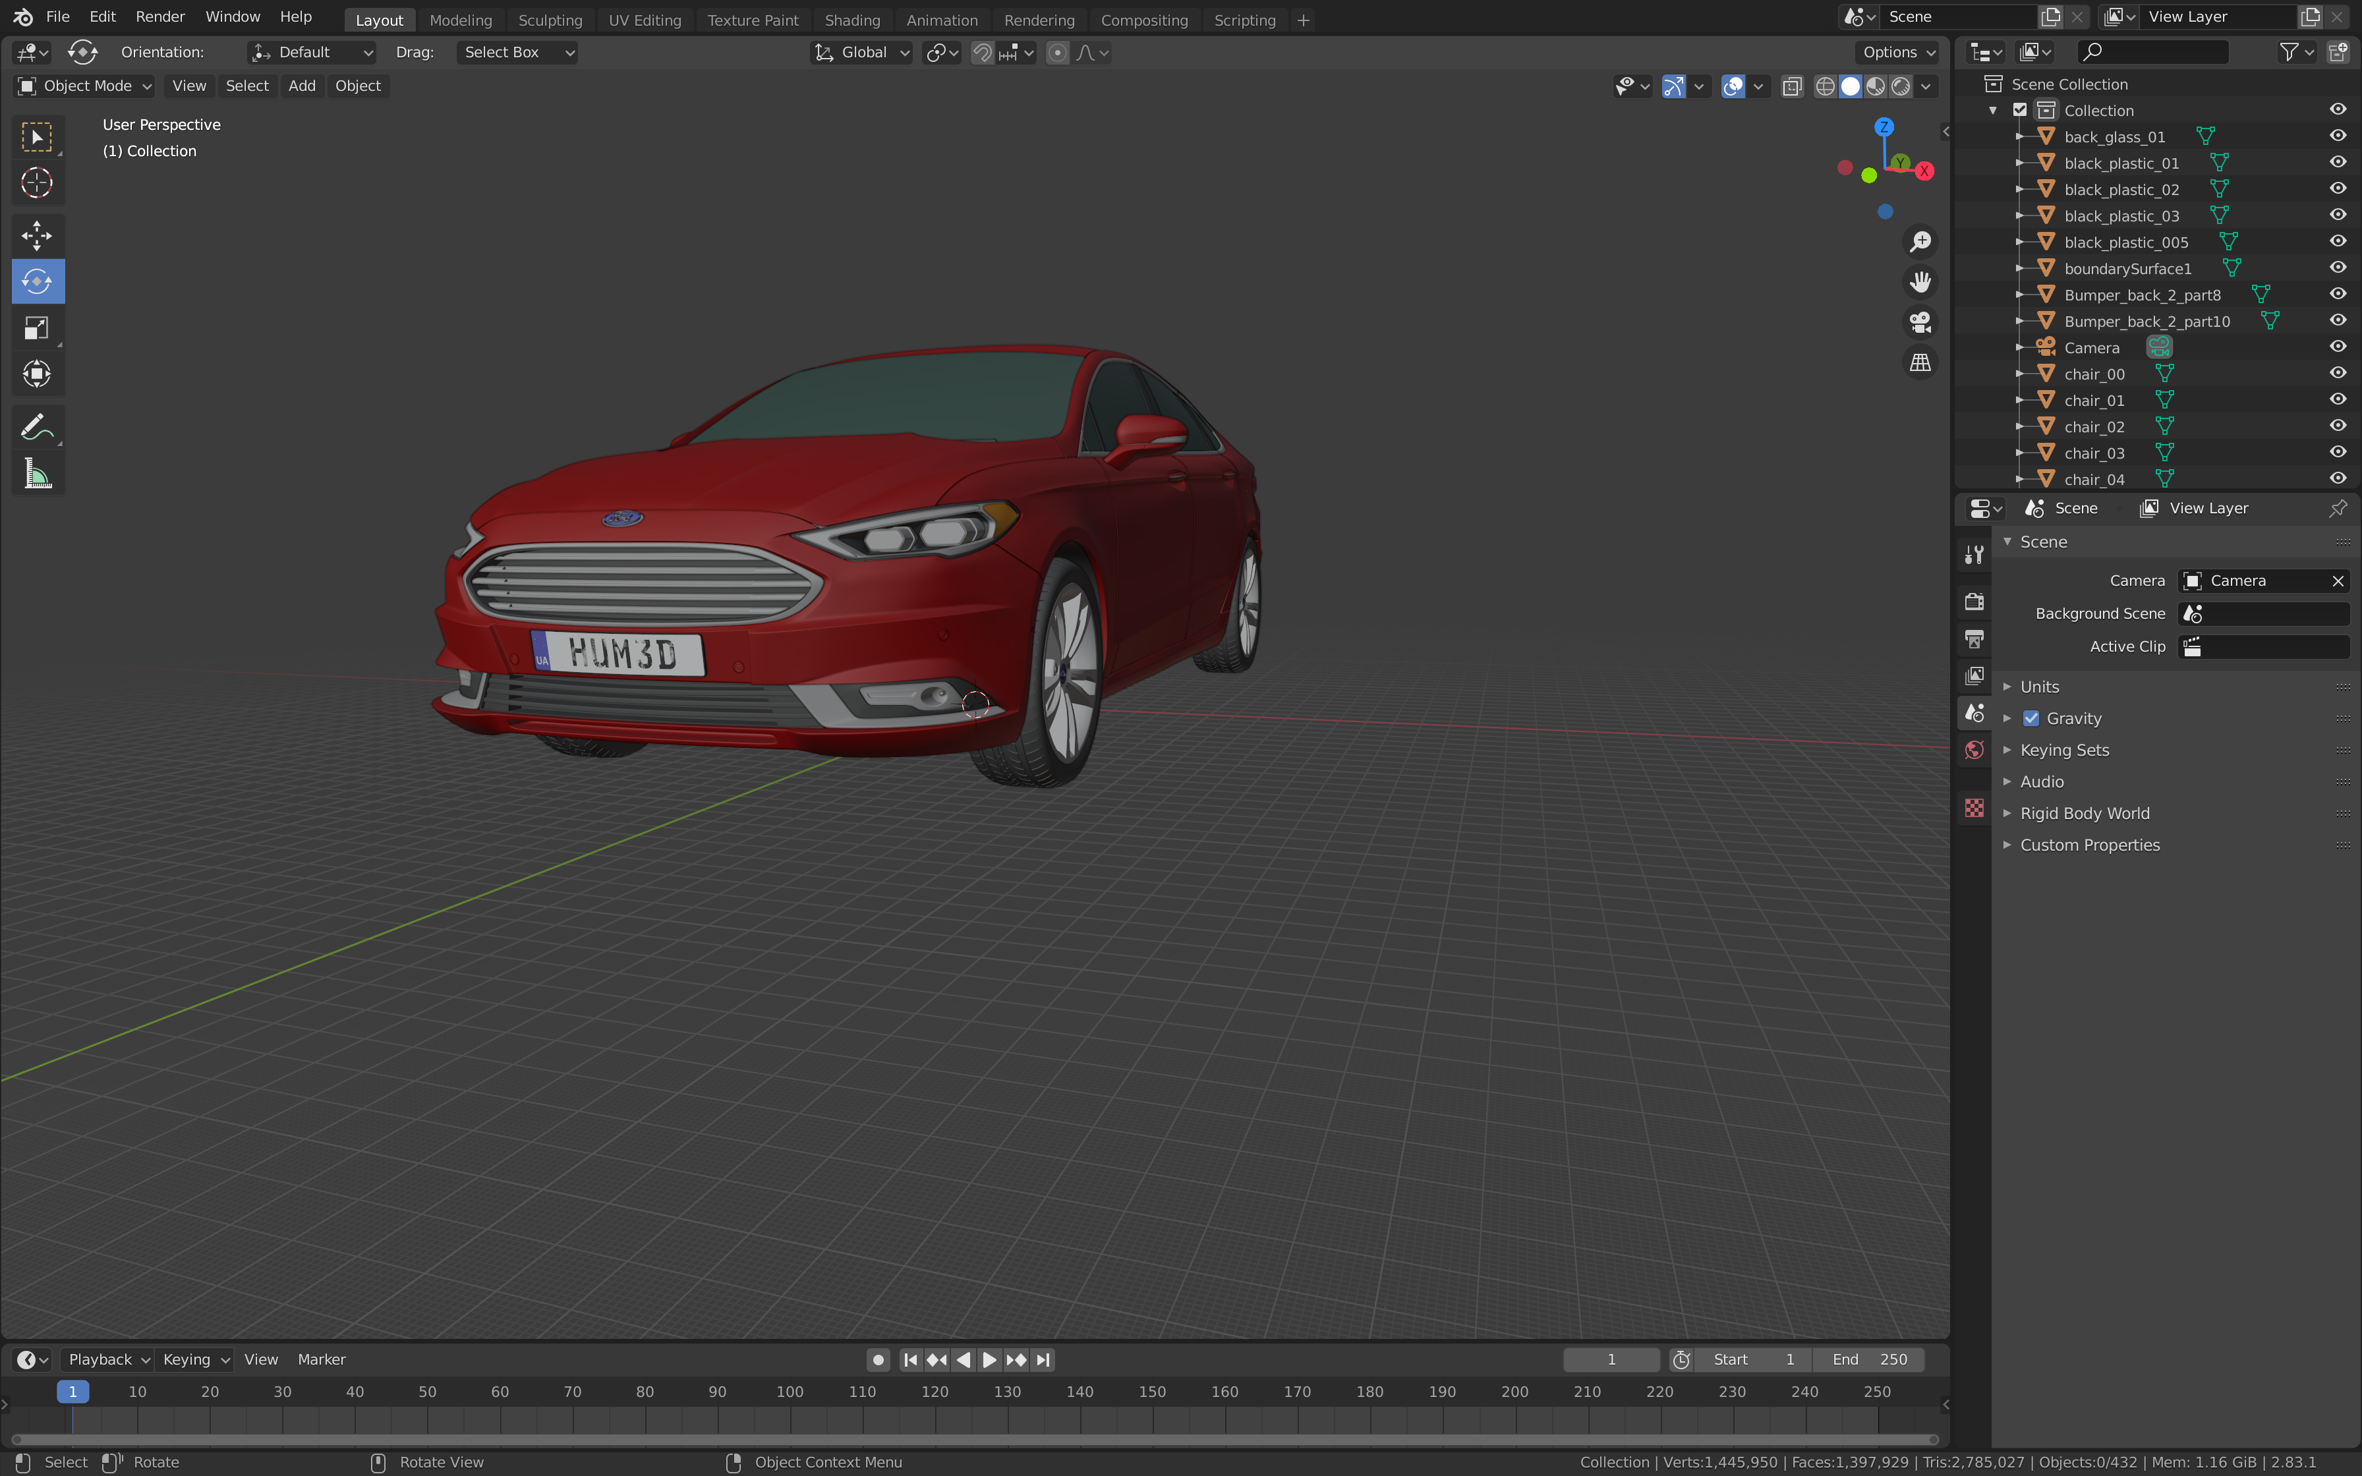Hide black_plastic_02 in viewport
Screen dimensions: 2362x1476
coord(2338,189)
